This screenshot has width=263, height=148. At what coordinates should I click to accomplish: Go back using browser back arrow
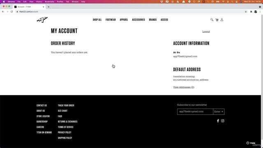[3, 12]
